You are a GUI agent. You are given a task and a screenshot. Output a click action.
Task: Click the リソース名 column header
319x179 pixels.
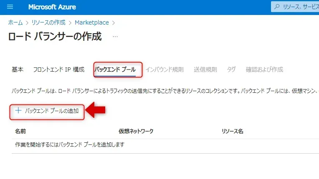(x=233, y=132)
